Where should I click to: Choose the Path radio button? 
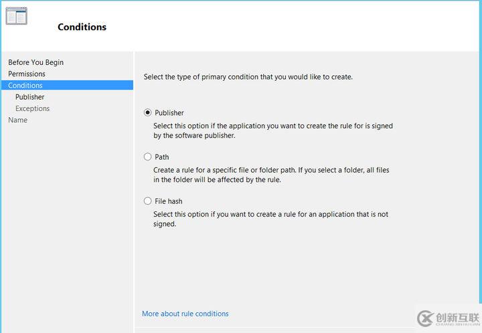148,156
